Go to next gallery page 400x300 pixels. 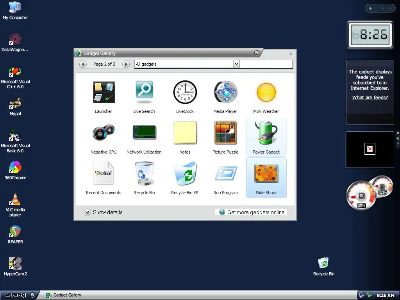126,64
